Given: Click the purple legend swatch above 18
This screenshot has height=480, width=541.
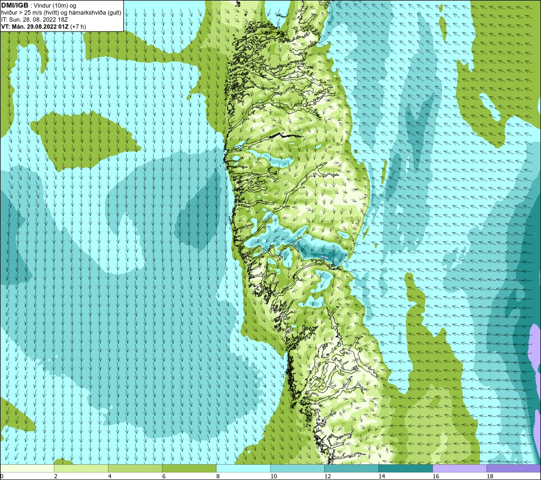Looking at the screenshot, I should 514,468.
